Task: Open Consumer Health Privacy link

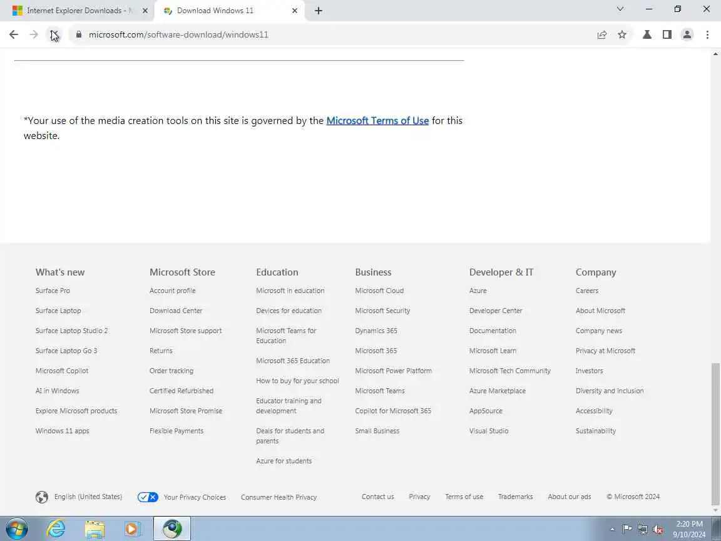Action: point(279,497)
